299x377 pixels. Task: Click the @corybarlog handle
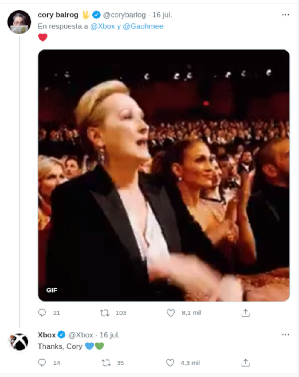tap(124, 15)
